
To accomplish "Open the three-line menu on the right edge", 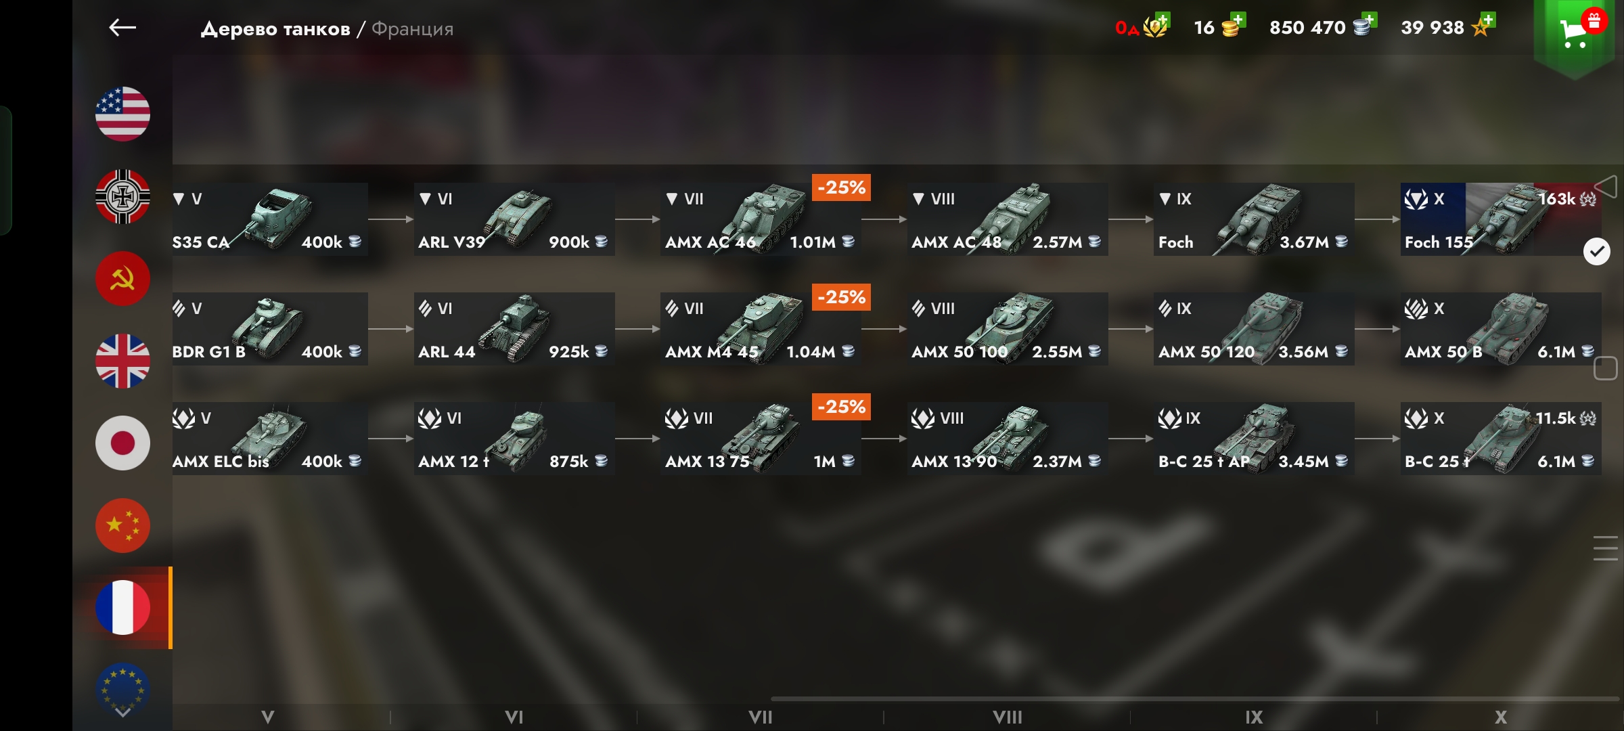I will (x=1606, y=548).
